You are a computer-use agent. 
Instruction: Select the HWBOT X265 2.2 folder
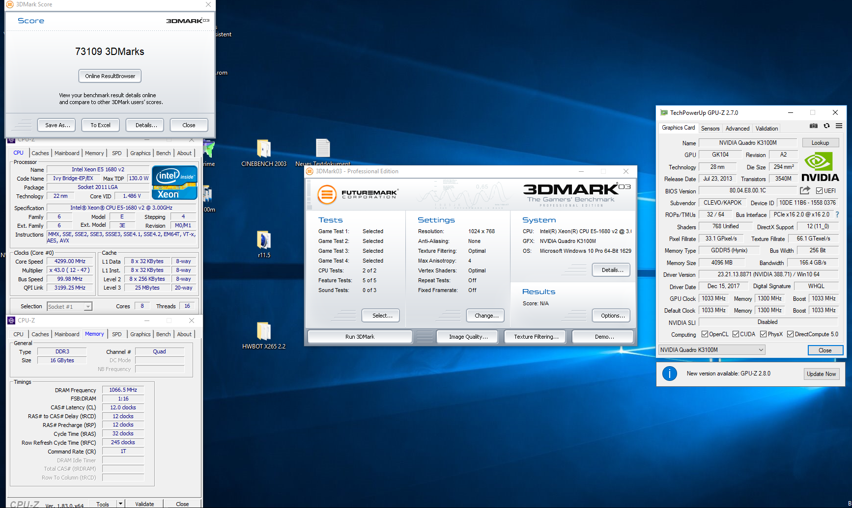(x=264, y=336)
